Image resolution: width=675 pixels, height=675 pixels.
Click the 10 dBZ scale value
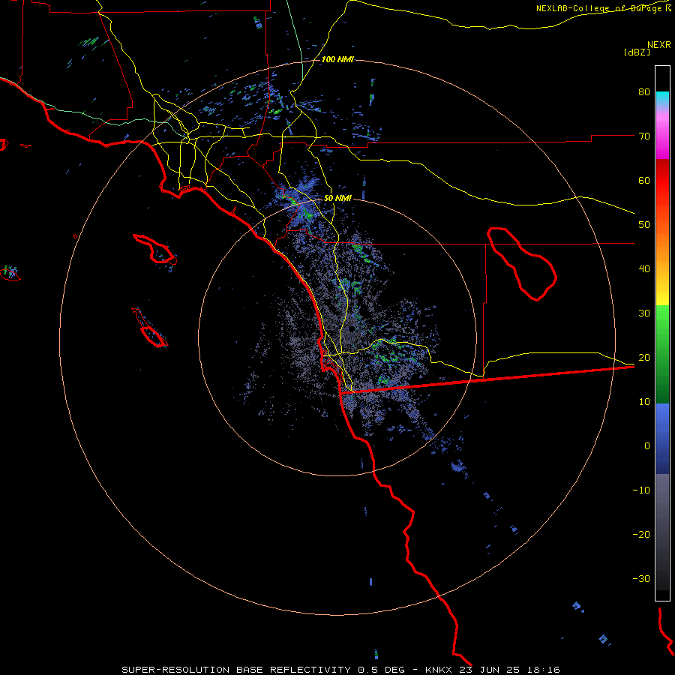point(644,402)
